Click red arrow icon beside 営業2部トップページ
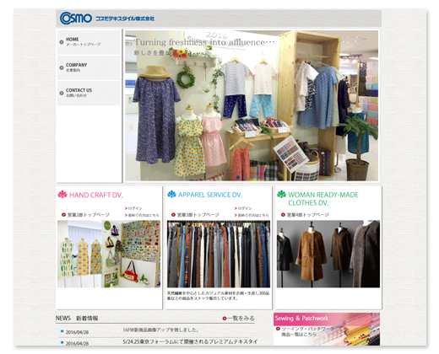 tap(63, 215)
